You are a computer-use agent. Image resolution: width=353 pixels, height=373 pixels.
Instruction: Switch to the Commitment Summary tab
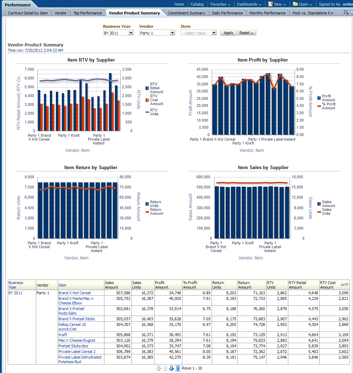186,13
